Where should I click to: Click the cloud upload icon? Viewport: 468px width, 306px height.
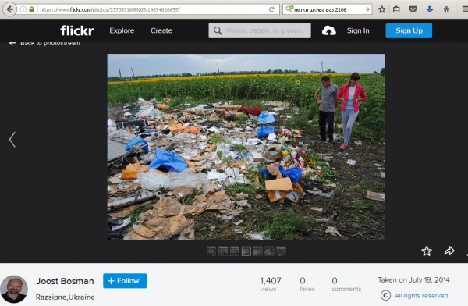click(x=329, y=30)
